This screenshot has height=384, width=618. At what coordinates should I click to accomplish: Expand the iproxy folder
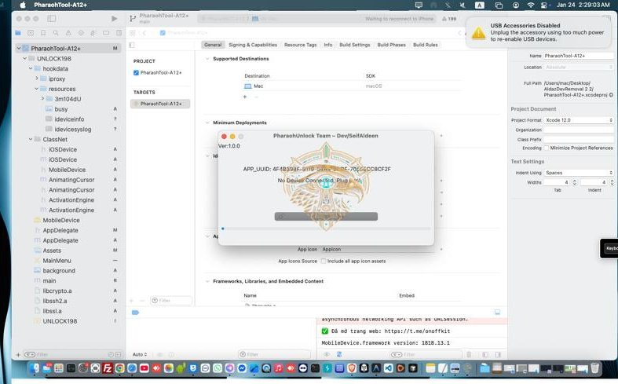37,79
